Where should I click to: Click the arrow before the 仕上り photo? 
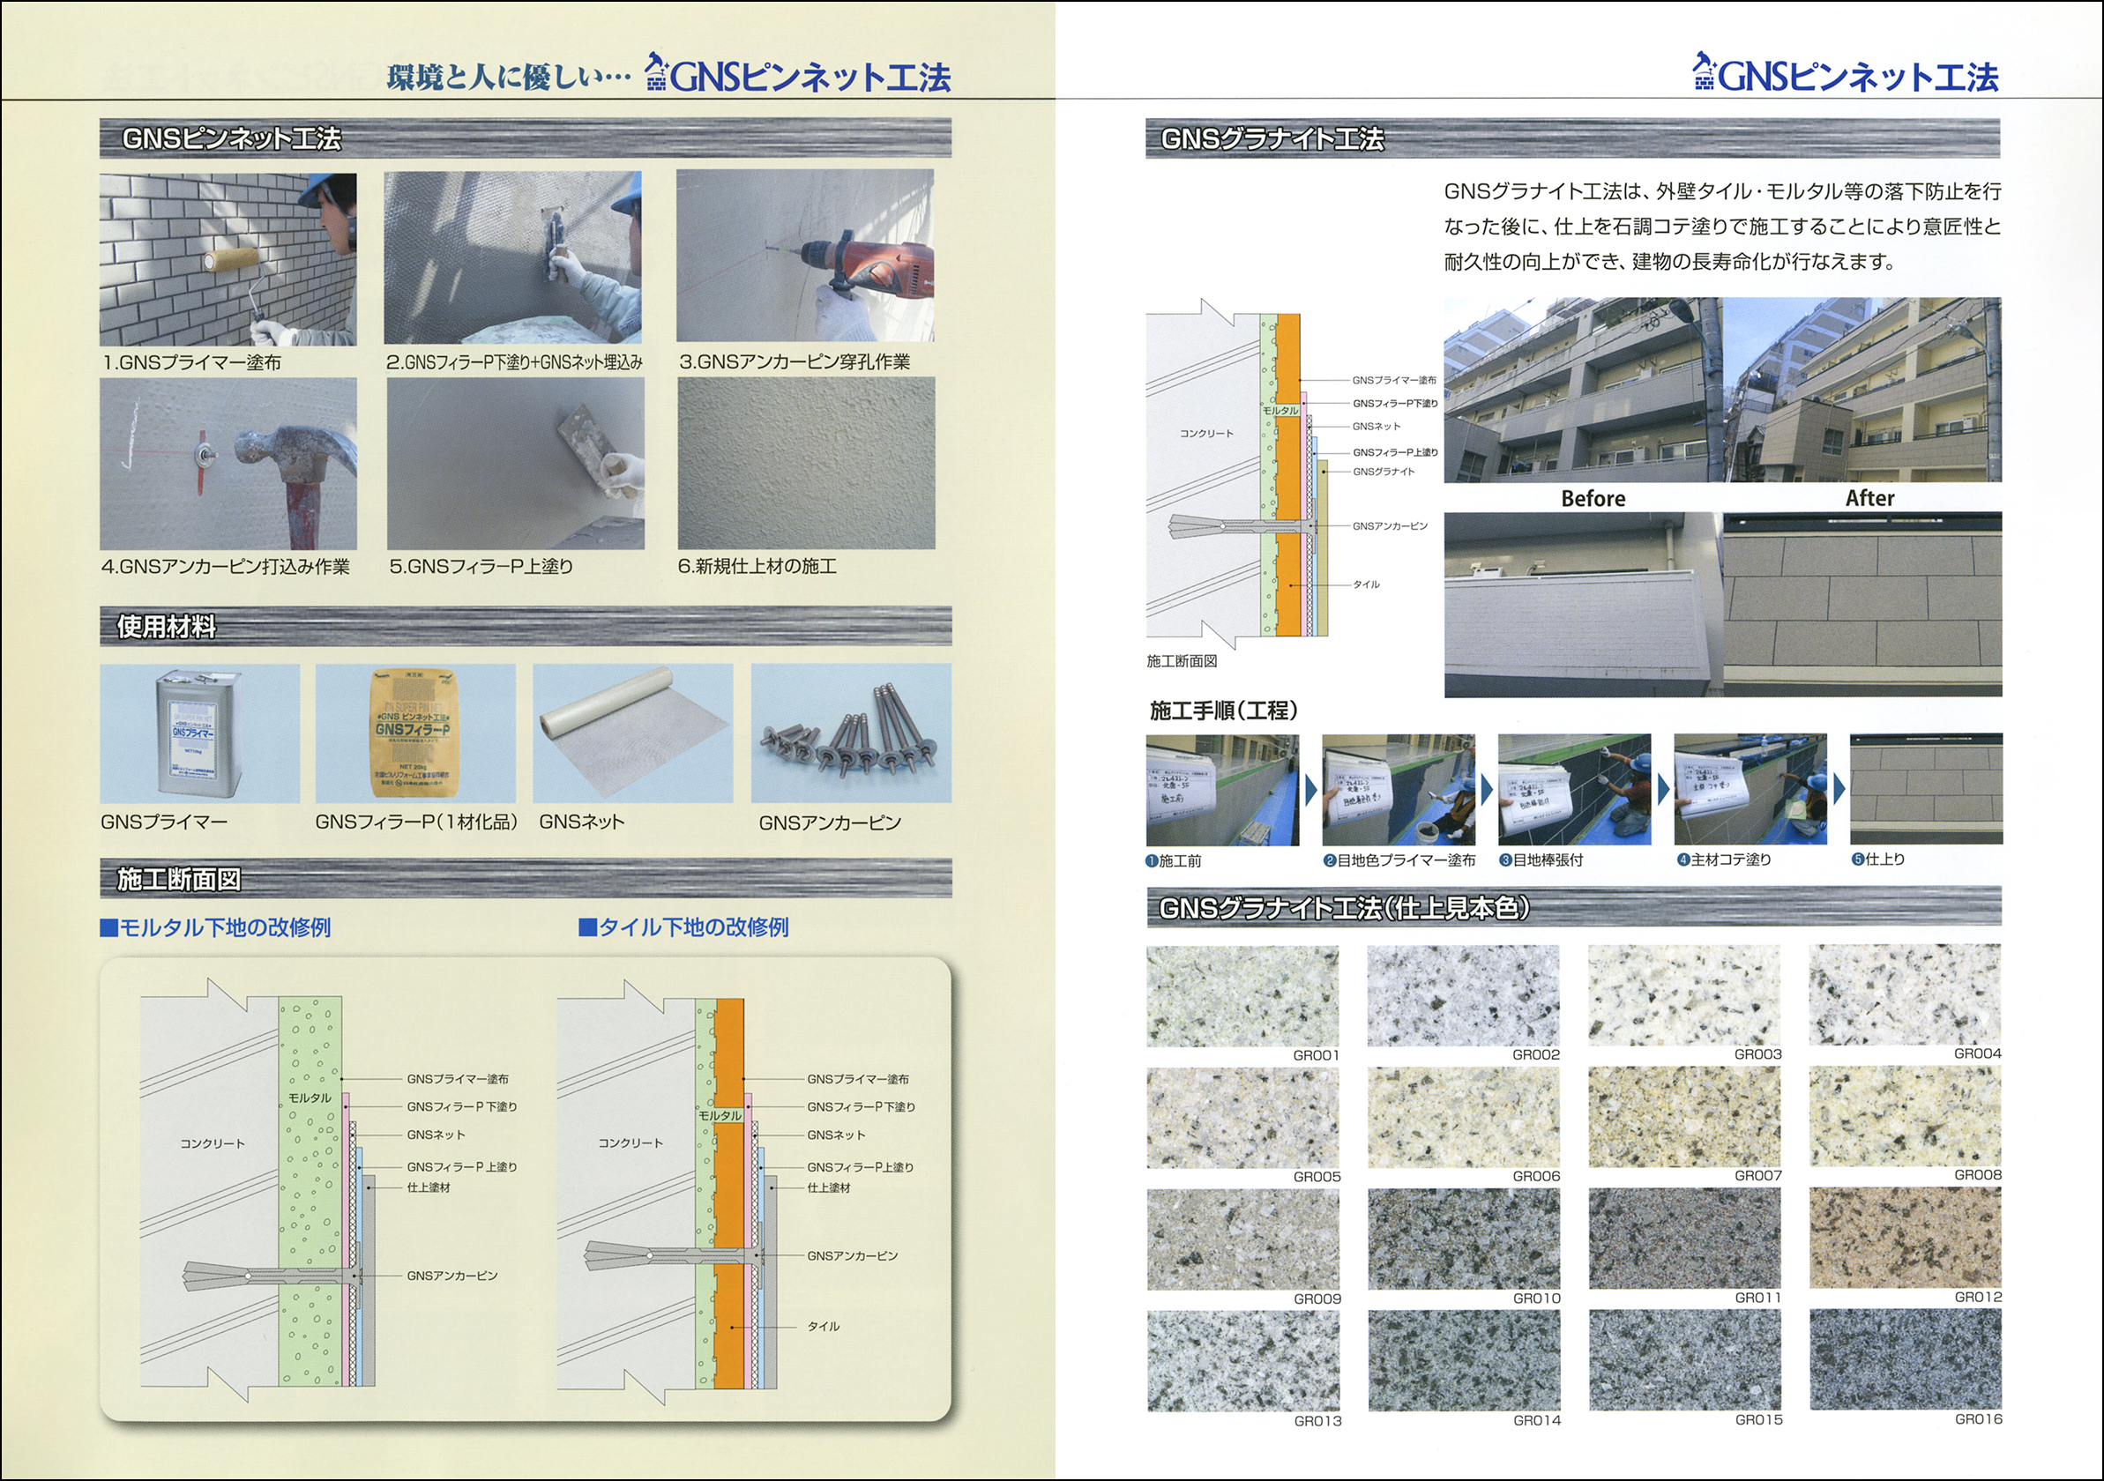[x=1839, y=789]
